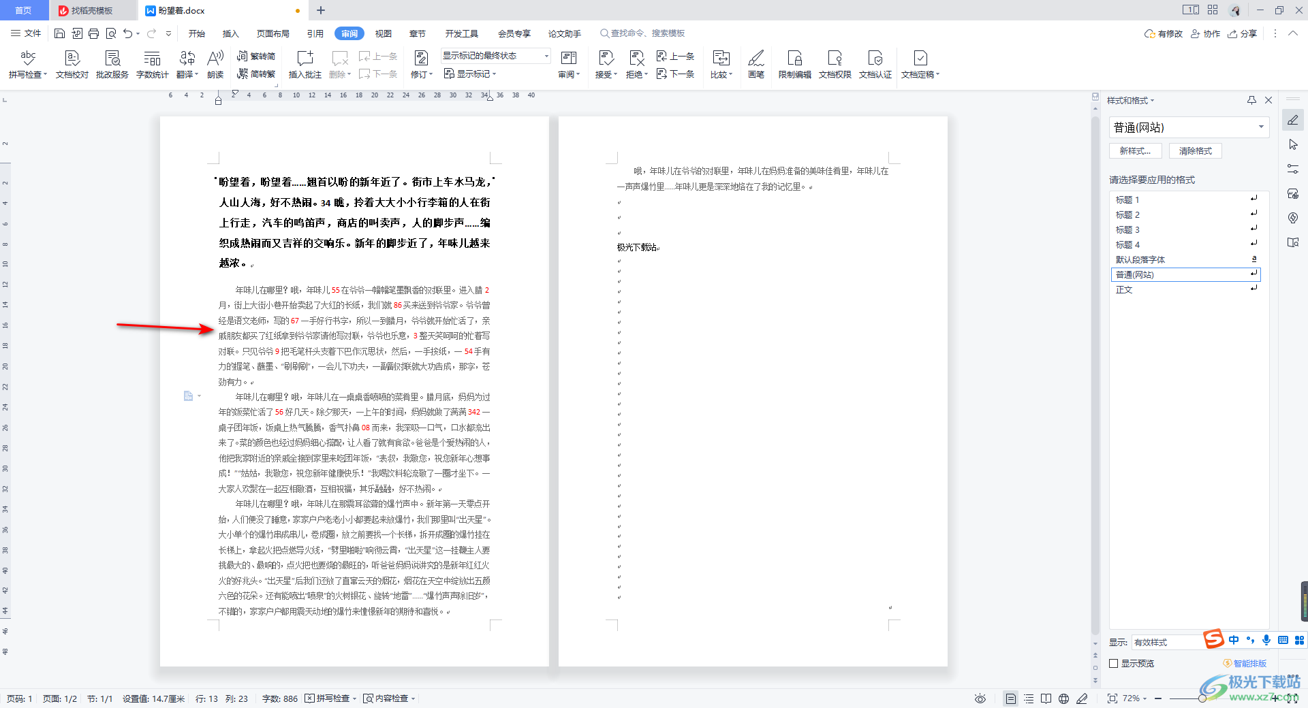
Task: Click the 清除格式 button
Action: click(1196, 151)
